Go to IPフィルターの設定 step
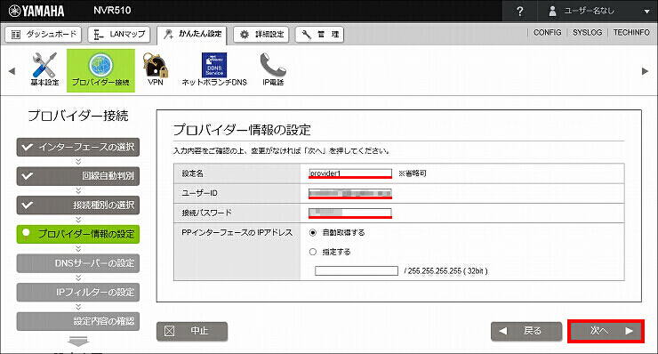This screenshot has height=354, width=658. [78, 292]
